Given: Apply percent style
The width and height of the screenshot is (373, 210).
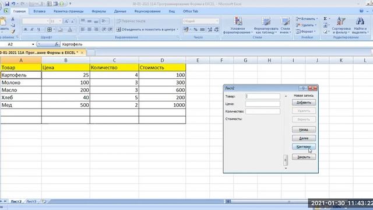Looking at the screenshot, I should (196, 30).
